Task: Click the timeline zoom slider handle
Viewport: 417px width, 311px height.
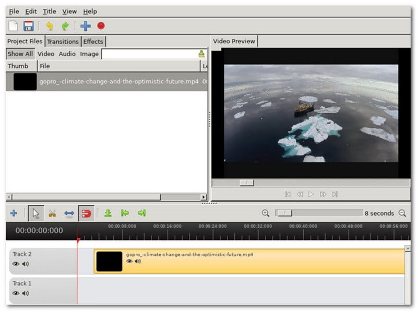Action: 284,213
